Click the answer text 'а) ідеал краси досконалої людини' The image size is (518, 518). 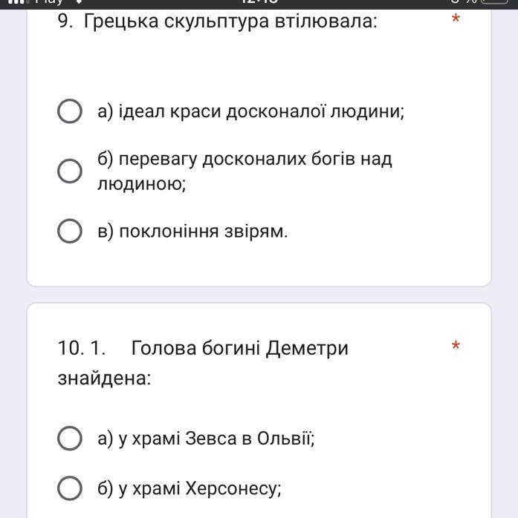point(250,111)
